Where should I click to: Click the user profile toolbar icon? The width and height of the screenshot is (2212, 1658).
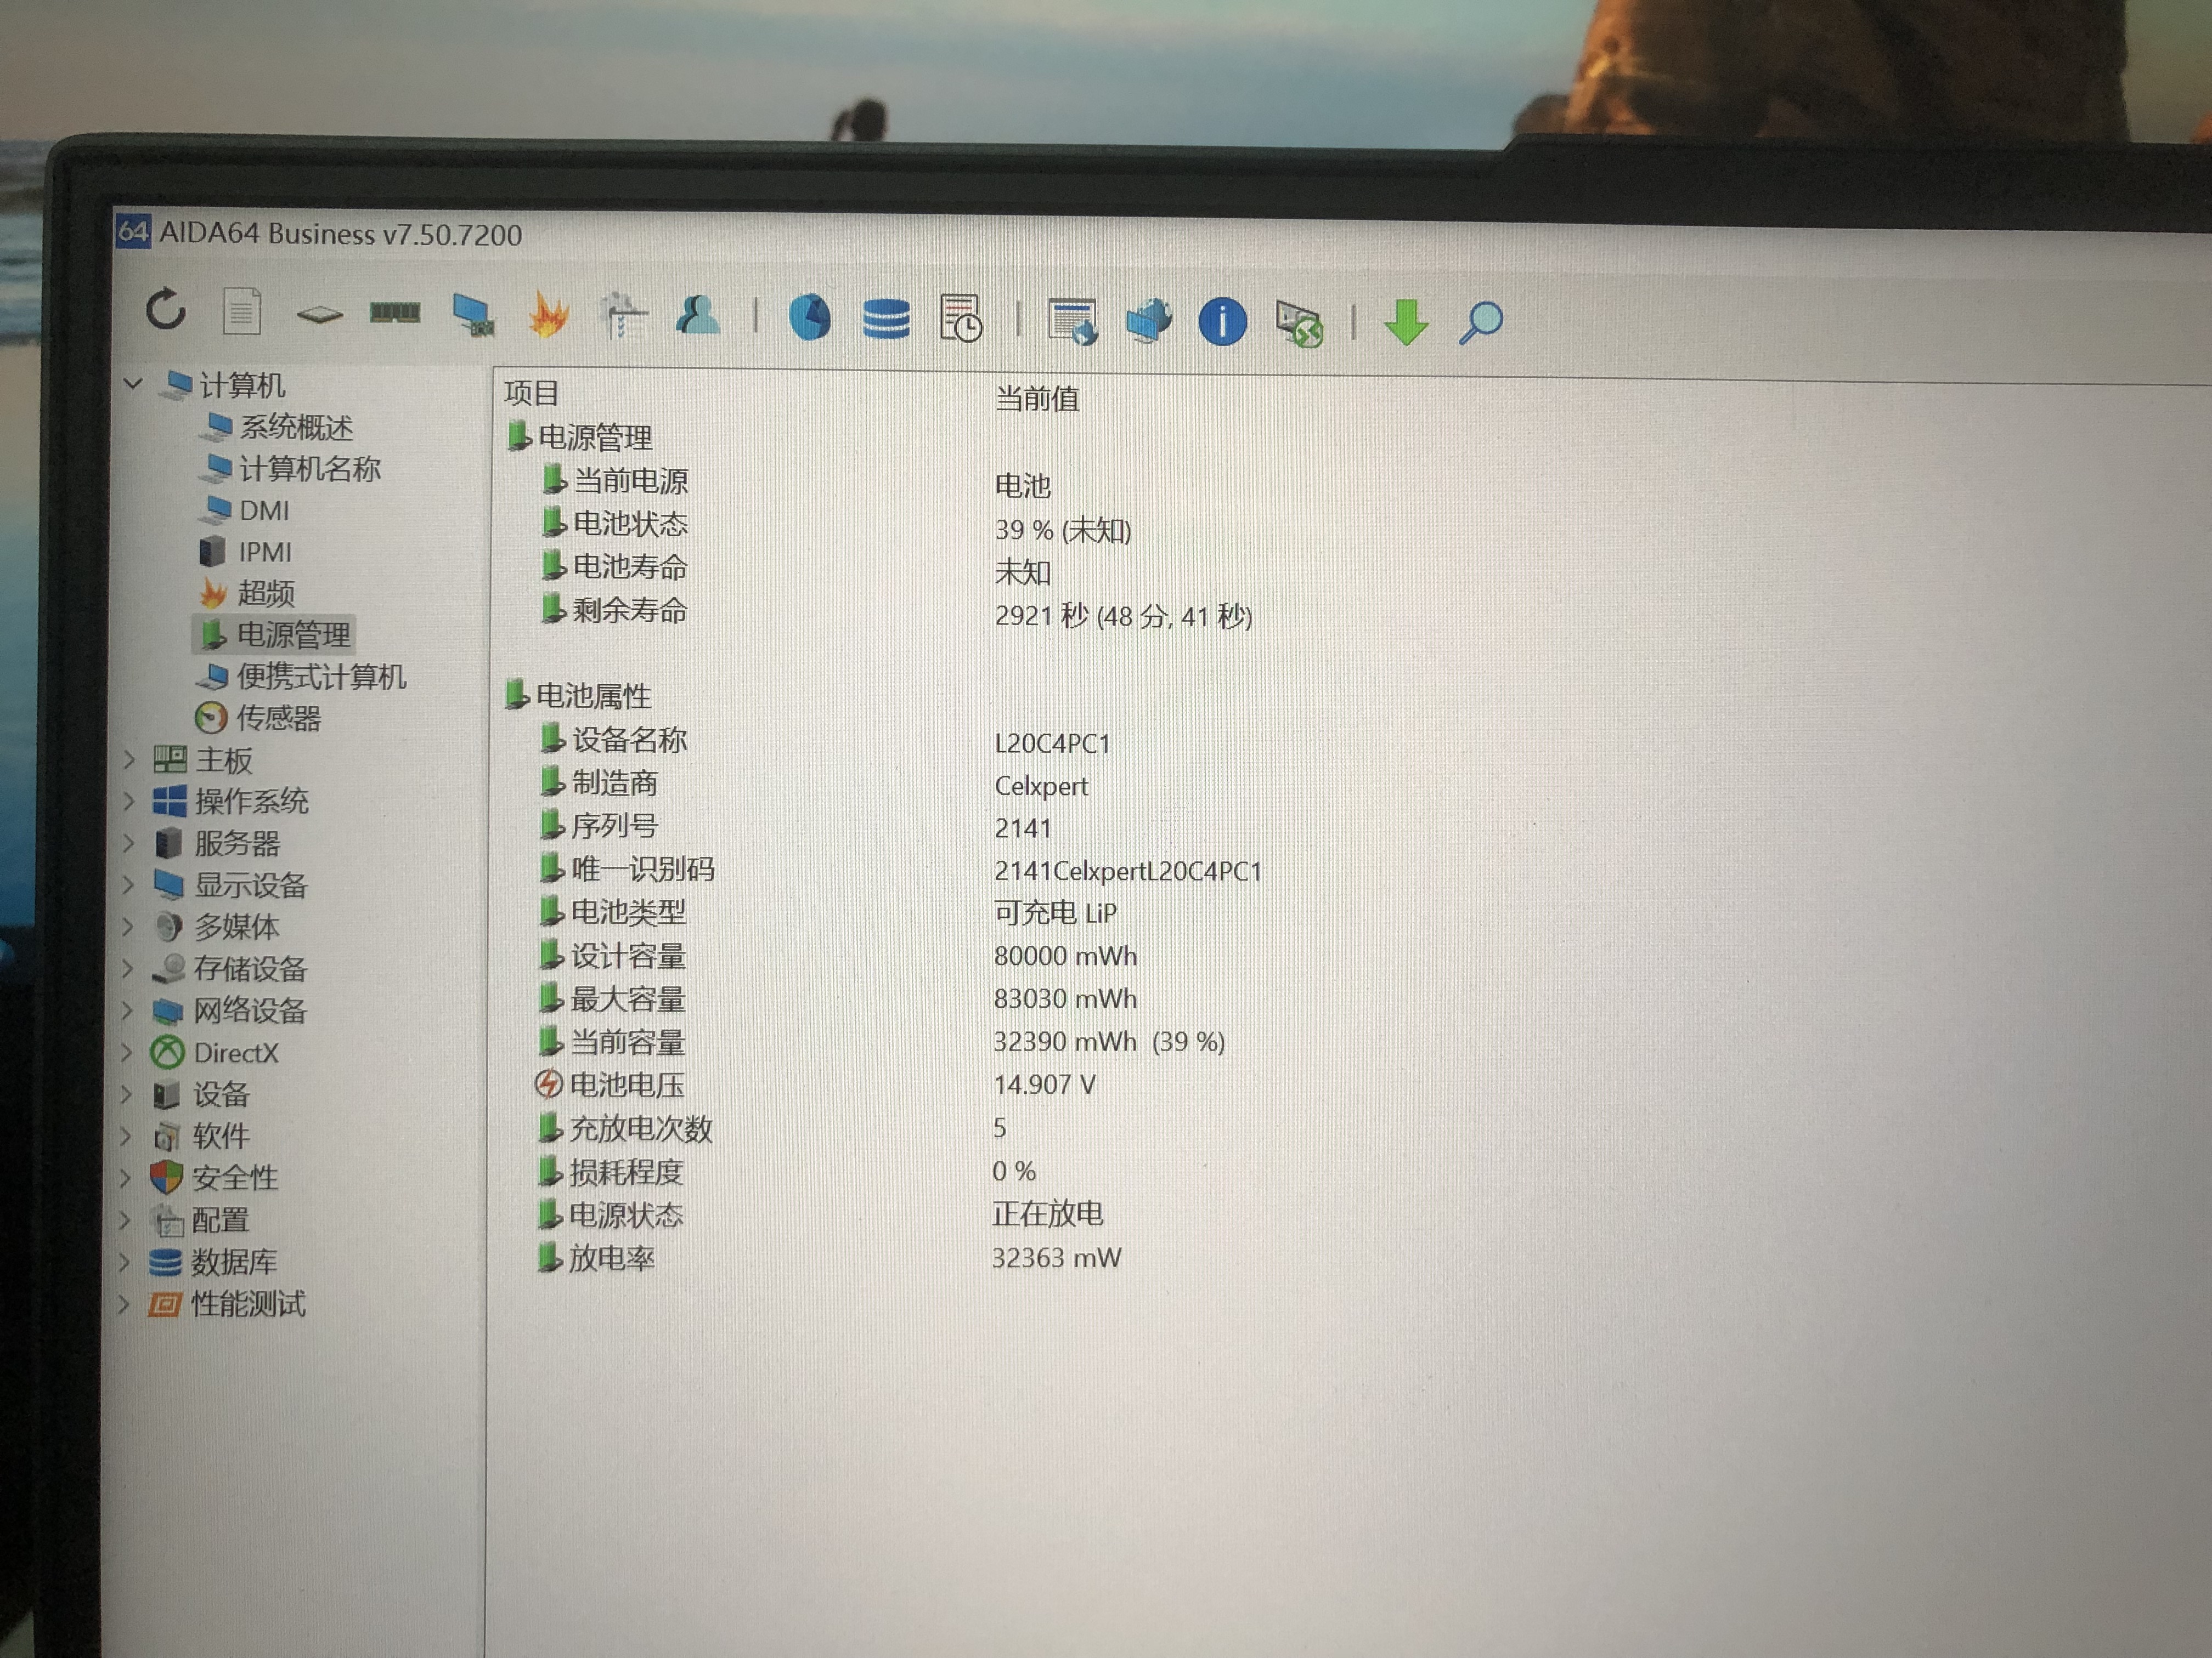click(x=698, y=316)
